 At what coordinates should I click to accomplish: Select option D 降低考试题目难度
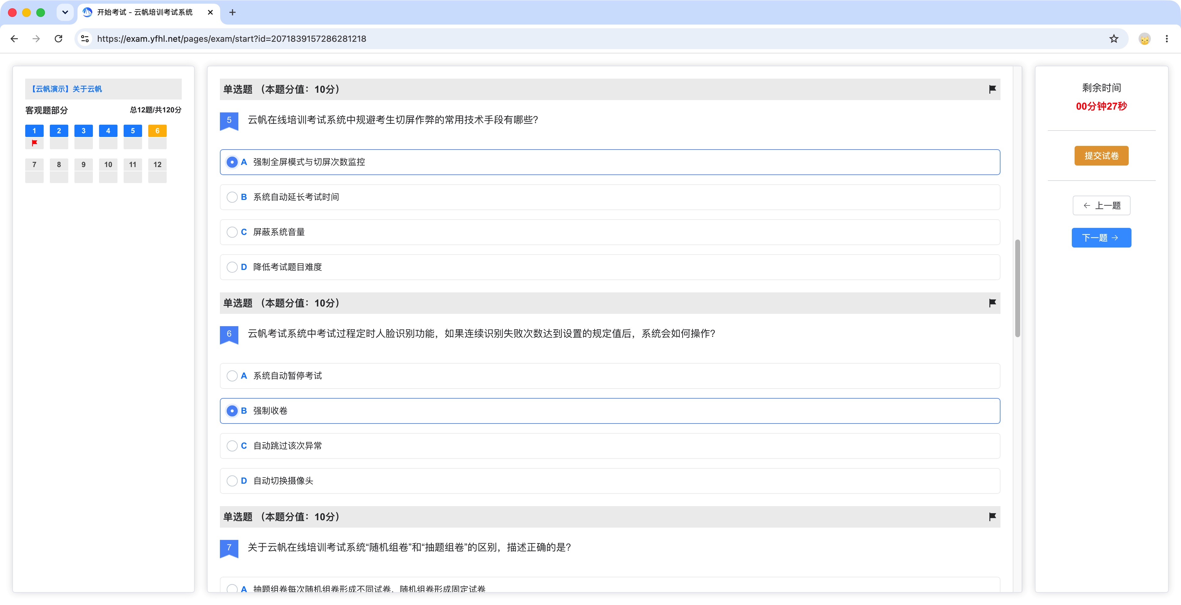pos(610,267)
